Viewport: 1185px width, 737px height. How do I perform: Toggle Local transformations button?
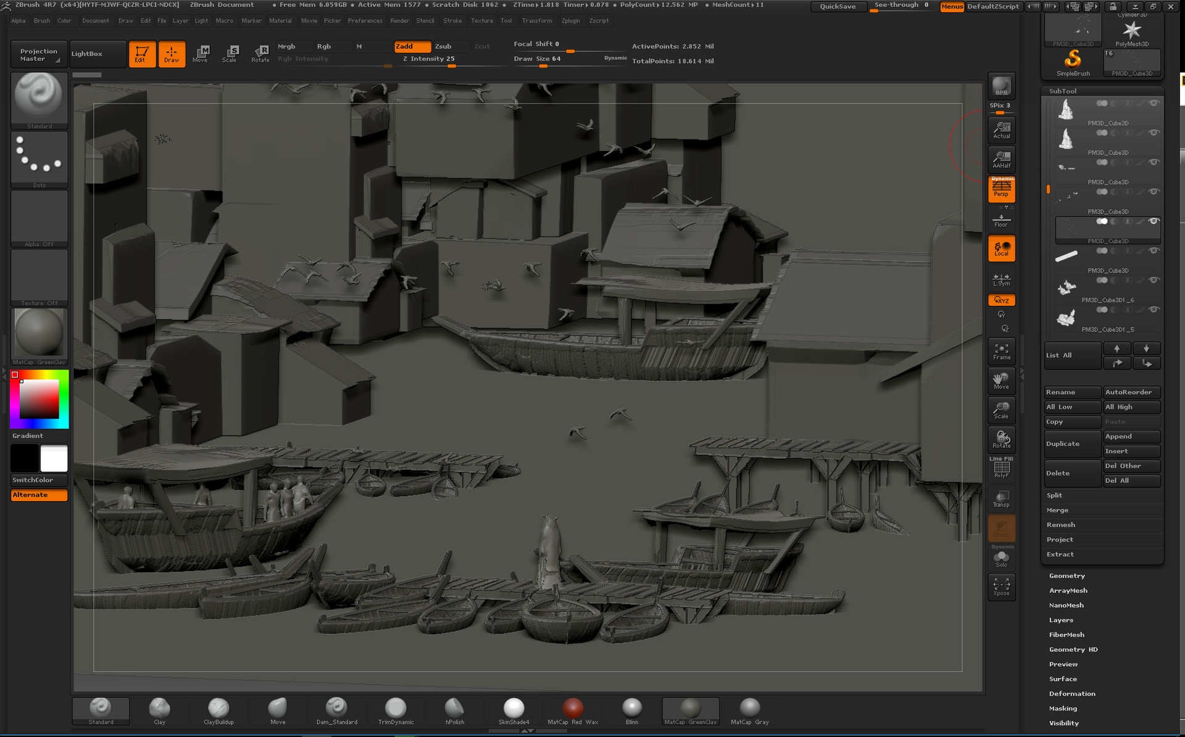(x=1001, y=249)
